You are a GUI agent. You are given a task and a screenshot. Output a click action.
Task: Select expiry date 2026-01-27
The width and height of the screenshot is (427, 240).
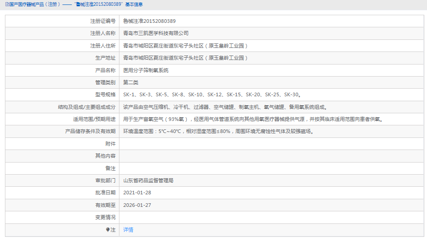tap(137, 205)
